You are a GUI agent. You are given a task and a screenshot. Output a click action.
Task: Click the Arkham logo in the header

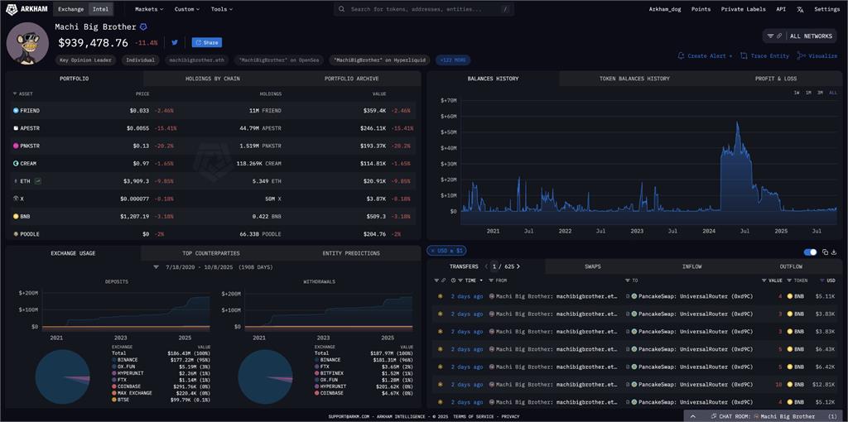click(25, 9)
